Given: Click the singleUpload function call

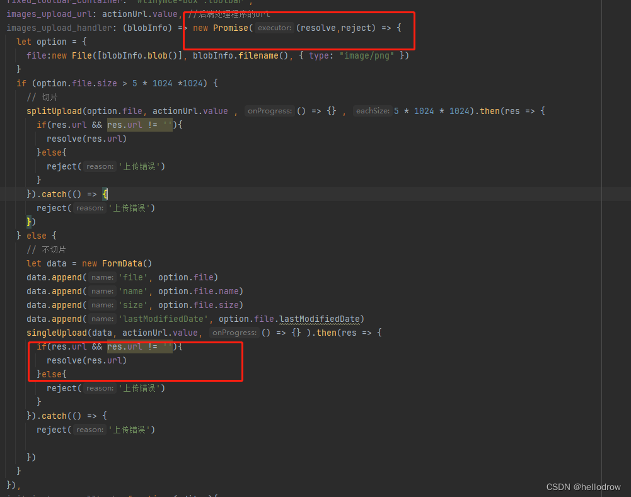Looking at the screenshot, I should 60,333.
